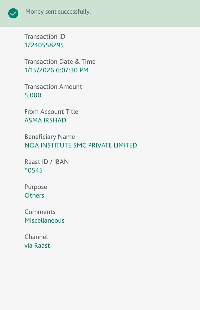This screenshot has width=200, height=310.
Task: Click the account title ASMA IRSHAD
Action: [45, 120]
